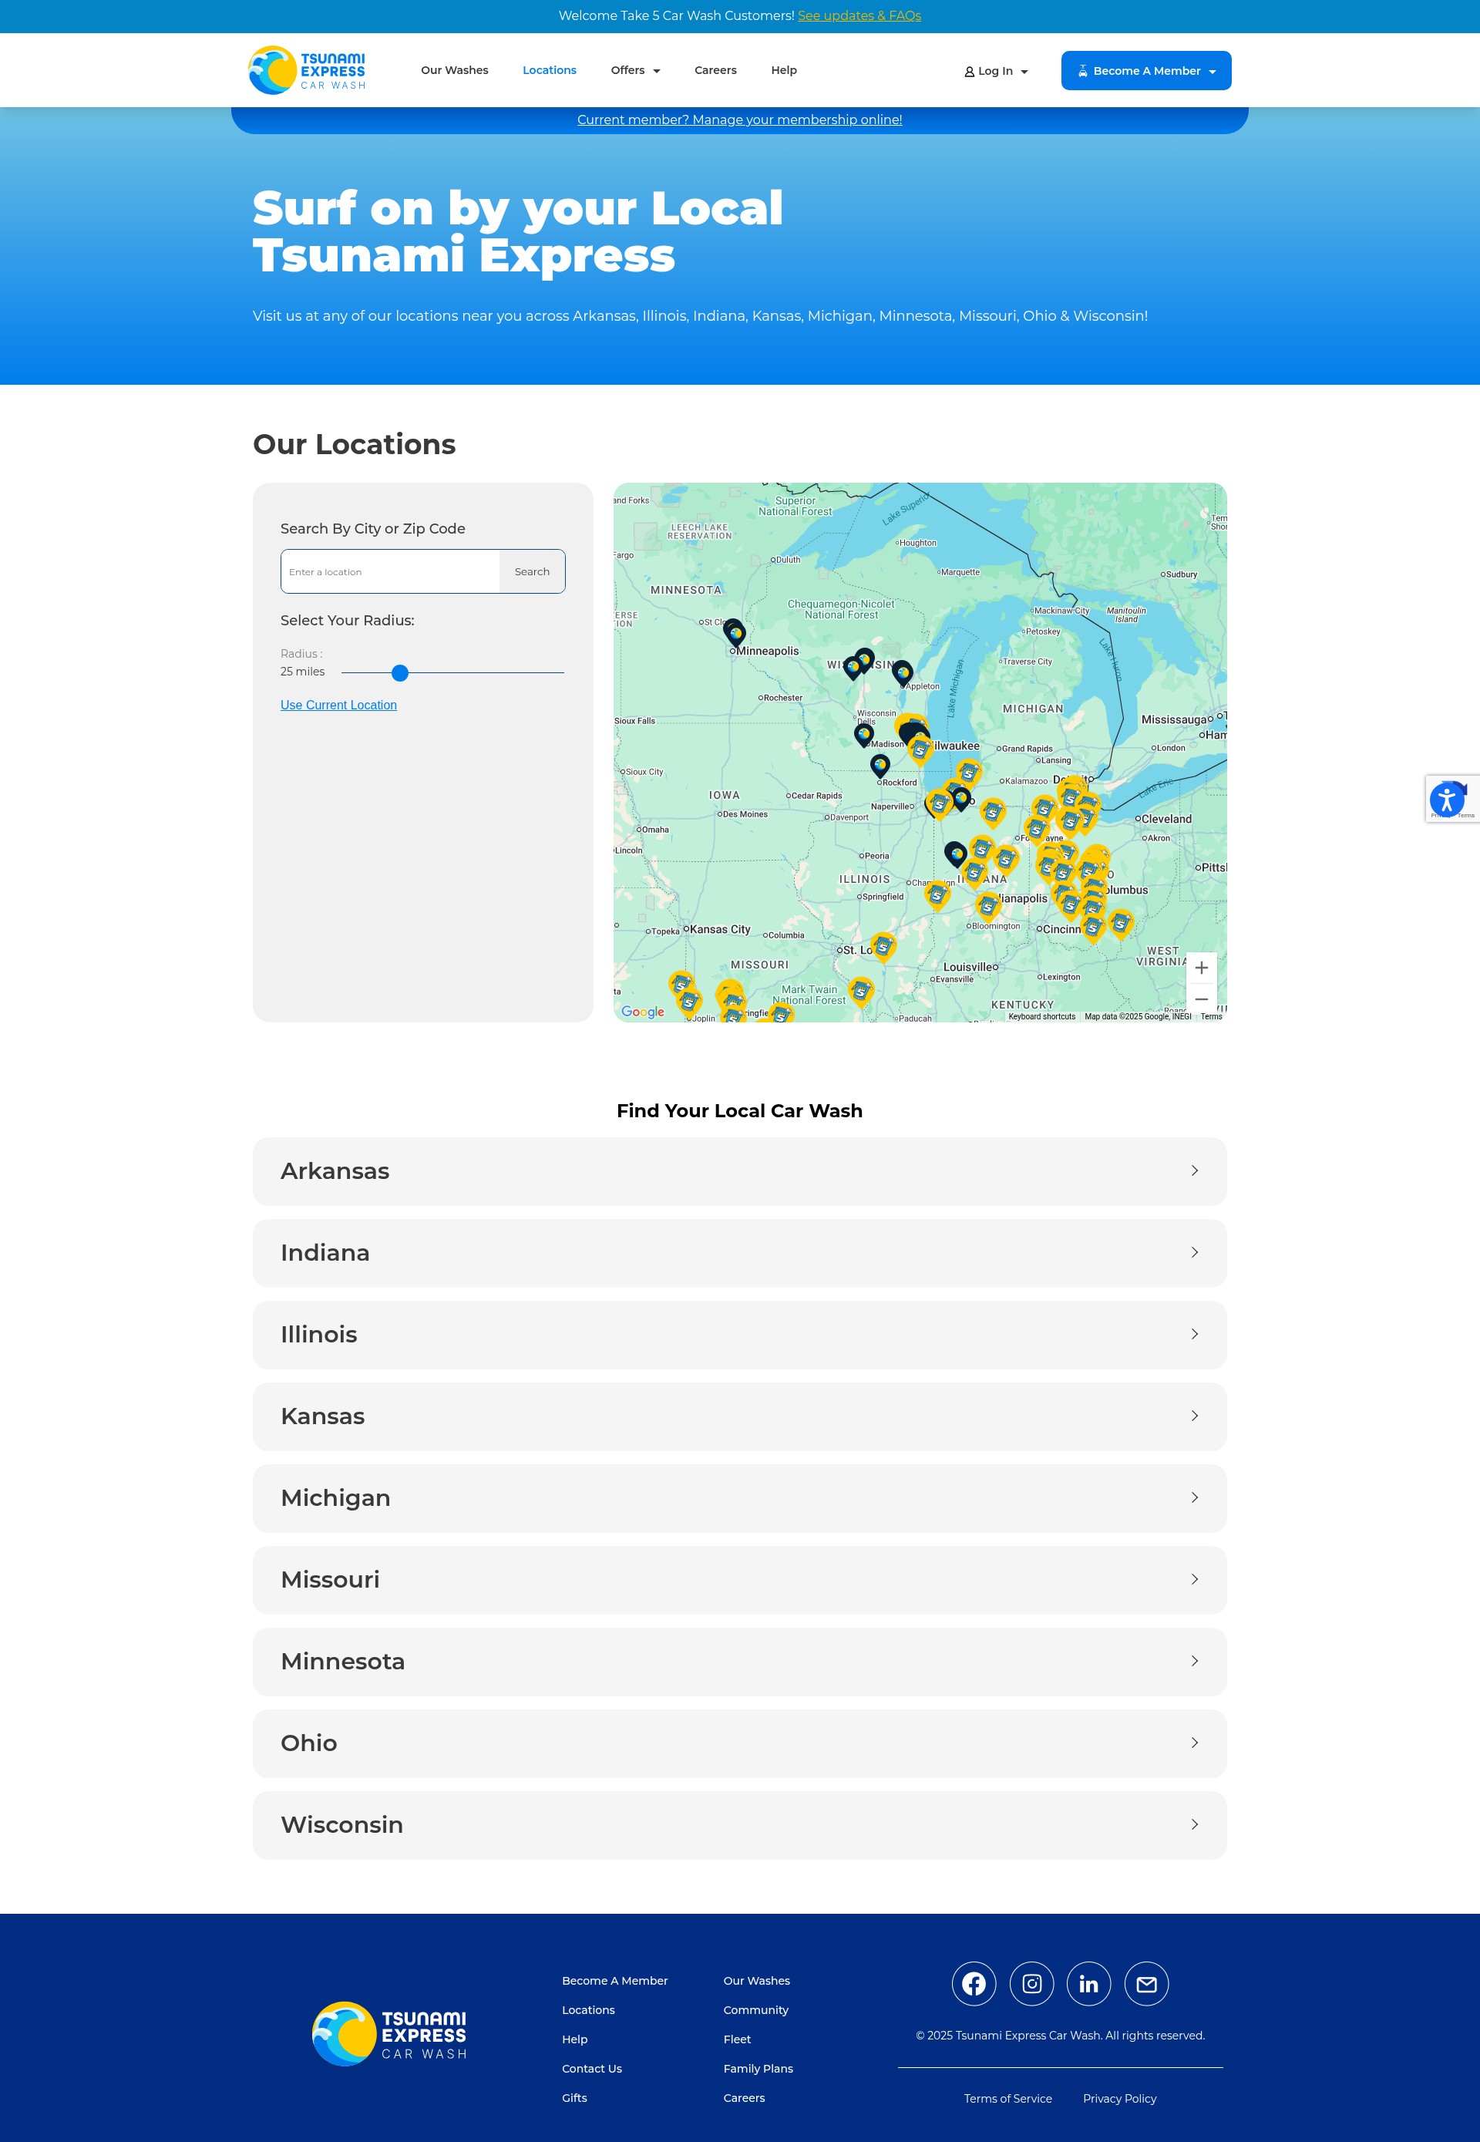Expand the Kansas locations row
Image resolution: width=1480 pixels, height=2142 pixels.
[x=739, y=1416]
